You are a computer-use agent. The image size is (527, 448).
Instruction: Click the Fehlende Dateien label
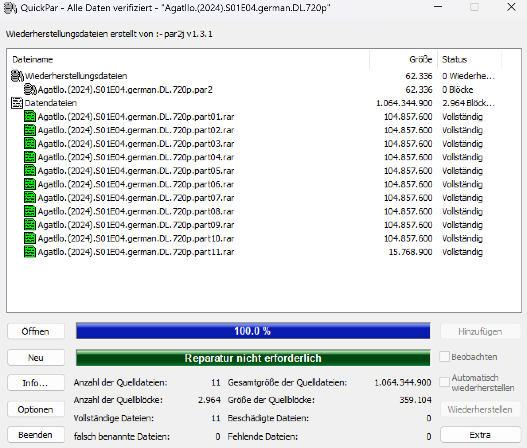[x=263, y=436]
